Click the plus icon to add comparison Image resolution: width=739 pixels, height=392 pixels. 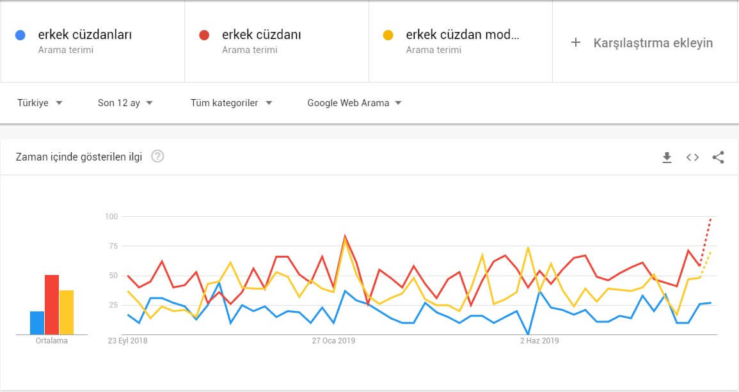point(575,43)
